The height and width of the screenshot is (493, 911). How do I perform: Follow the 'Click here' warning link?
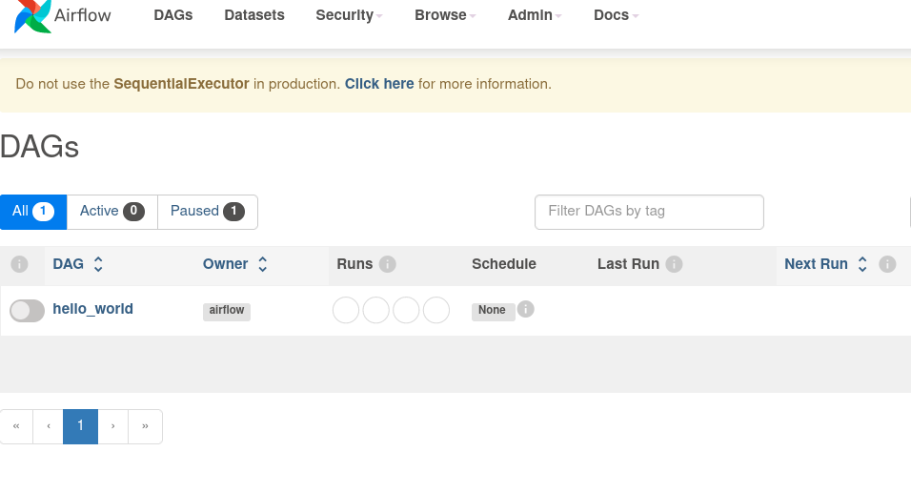pyautogui.click(x=379, y=84)
